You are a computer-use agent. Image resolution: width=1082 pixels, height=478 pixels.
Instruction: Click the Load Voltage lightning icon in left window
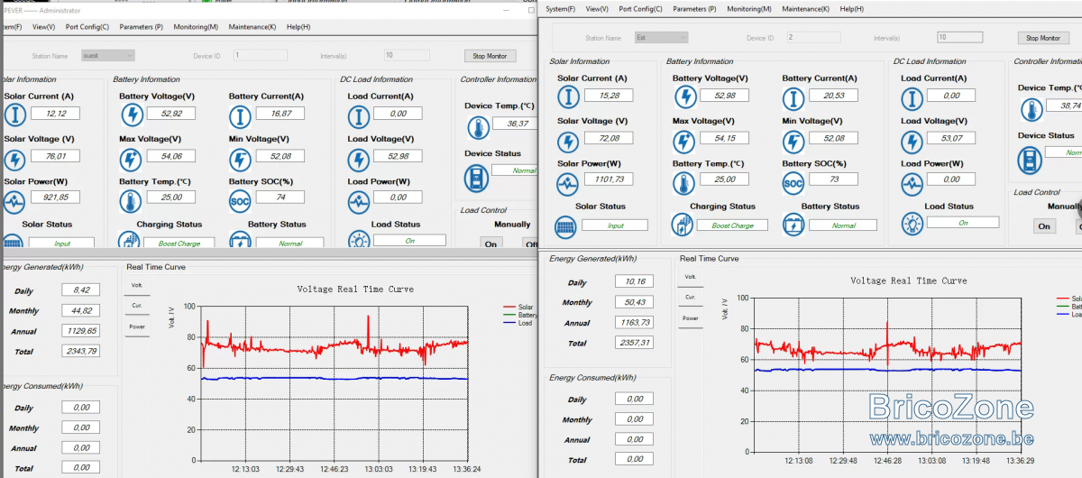[x=359, y=159]
